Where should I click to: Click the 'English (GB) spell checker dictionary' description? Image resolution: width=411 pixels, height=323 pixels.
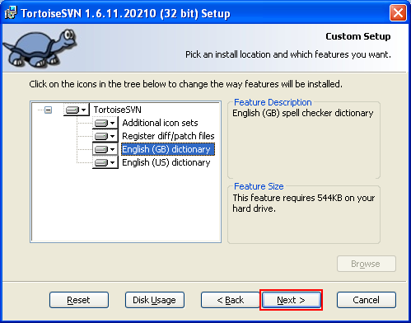click(303, 113)
